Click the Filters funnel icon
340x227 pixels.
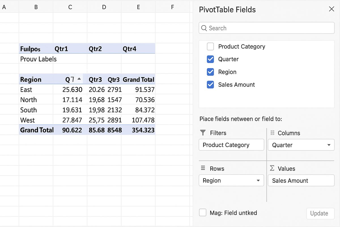point(203,133)
